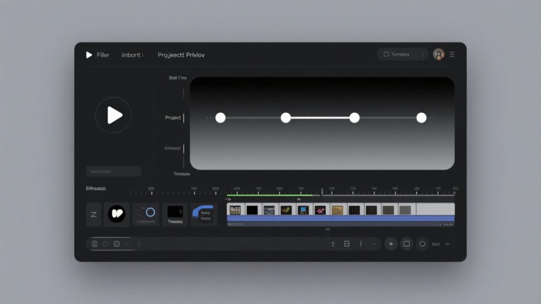Select the Dxlviect label

pyautogui.click(x=173, y=148)
